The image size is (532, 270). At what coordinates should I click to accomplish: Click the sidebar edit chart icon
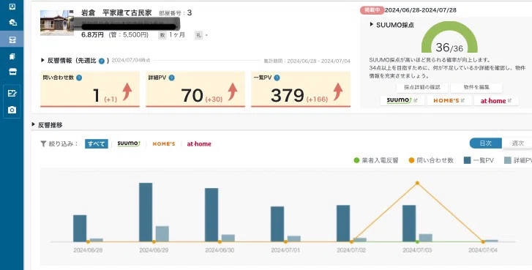click(x=12, y=93)
